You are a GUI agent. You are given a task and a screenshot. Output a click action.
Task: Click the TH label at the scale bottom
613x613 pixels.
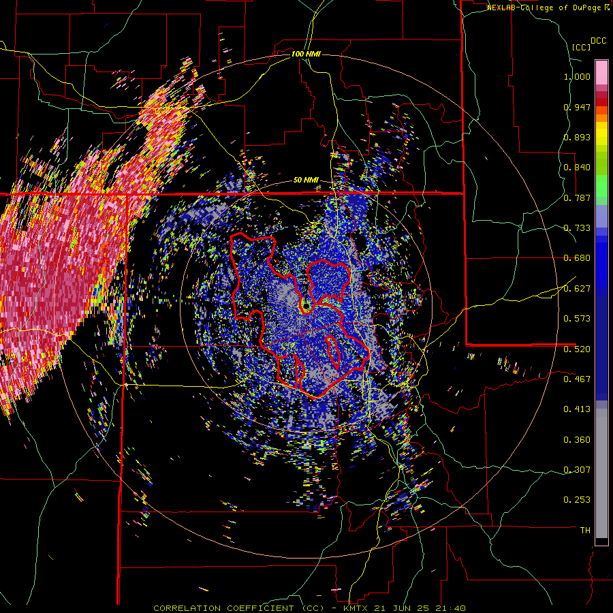pyautogui.click(x=585, y=531)
